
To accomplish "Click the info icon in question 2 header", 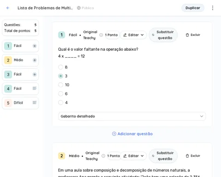I will (x=103, y=156).
